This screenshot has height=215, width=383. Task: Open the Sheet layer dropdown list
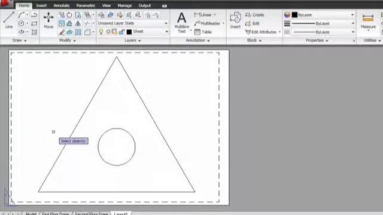[166, 32]
